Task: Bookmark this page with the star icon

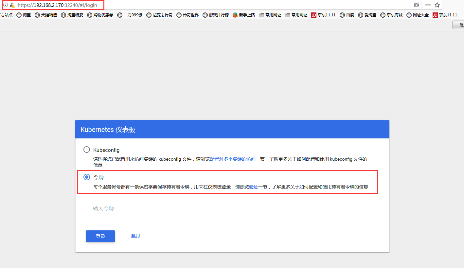Action: point(437,5)
